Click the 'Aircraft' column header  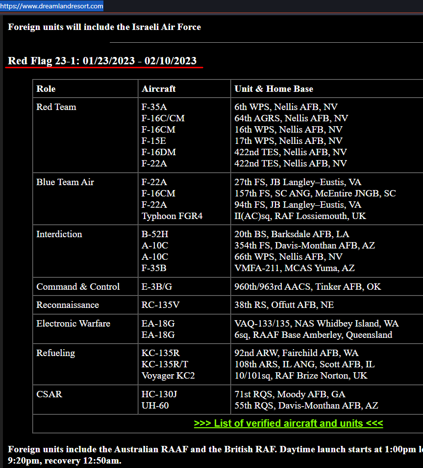158,89
